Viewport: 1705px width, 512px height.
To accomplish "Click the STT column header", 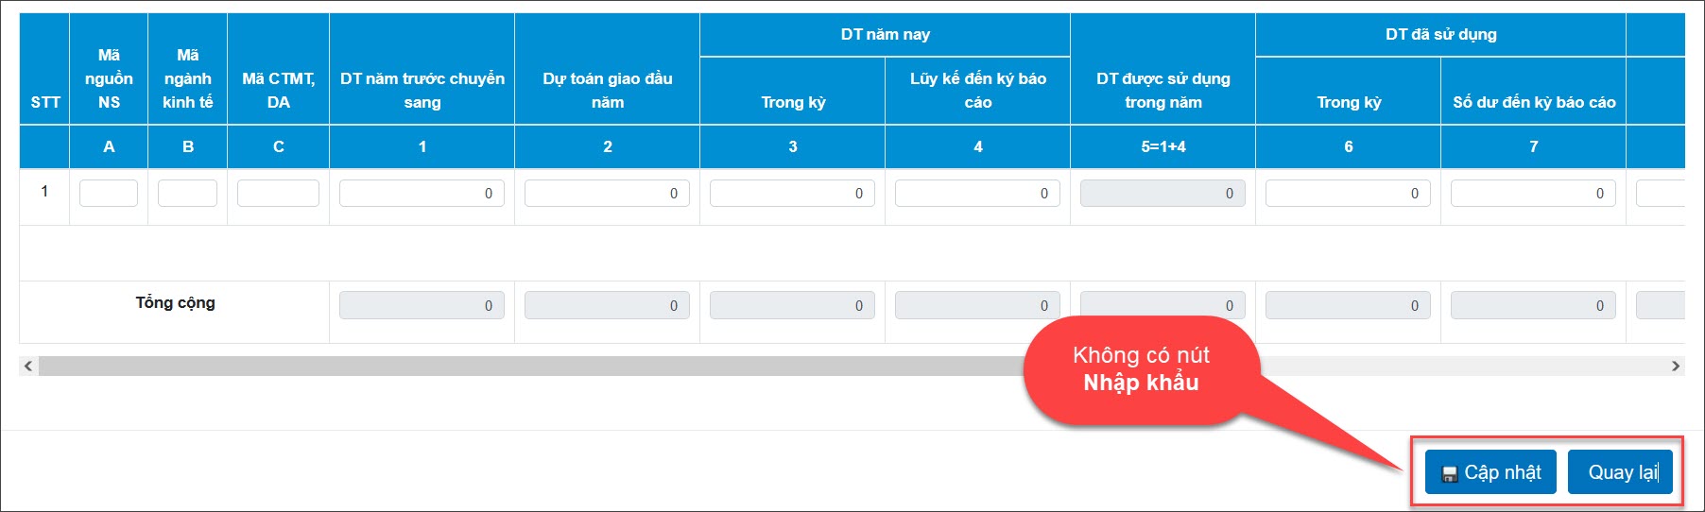I will 44,102.
